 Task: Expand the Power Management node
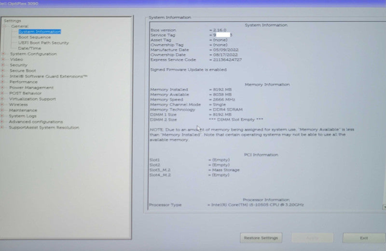(2, 88)
